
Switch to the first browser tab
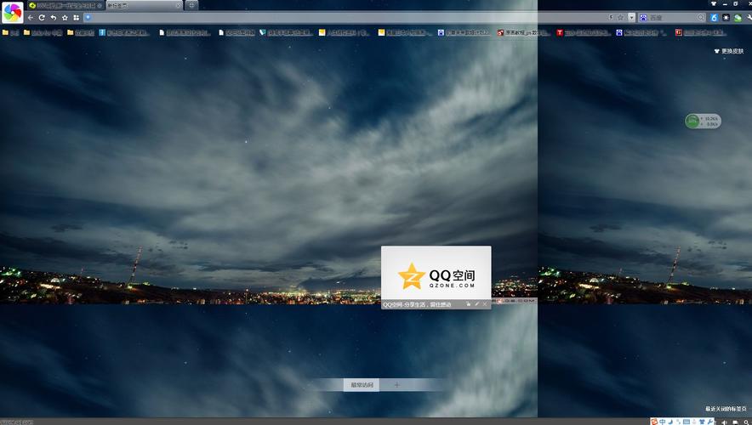(x=66, y=6)
